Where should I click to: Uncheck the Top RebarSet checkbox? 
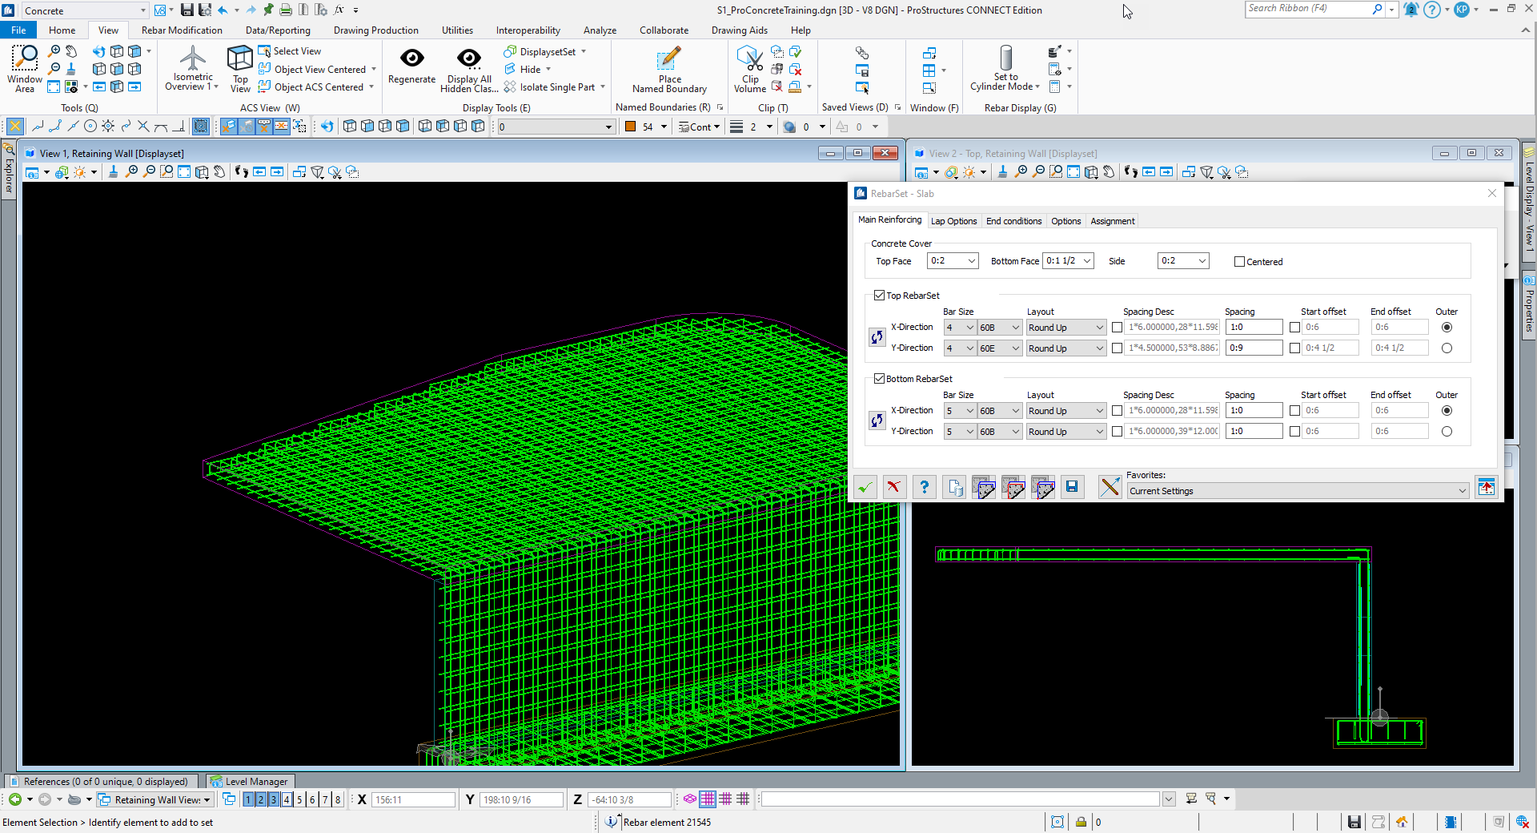(879, 296)
